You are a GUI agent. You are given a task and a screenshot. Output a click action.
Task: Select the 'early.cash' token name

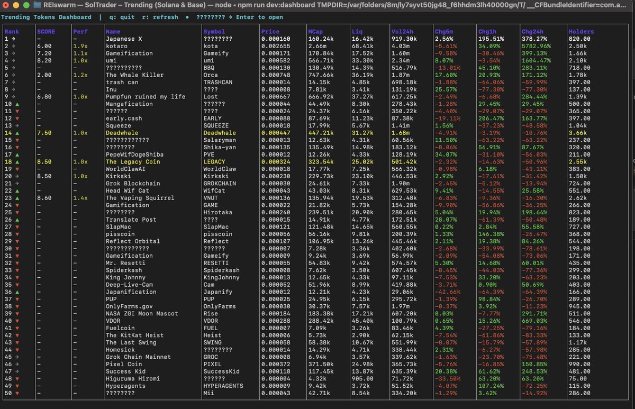pyautogui.click(x=124, y=119)
